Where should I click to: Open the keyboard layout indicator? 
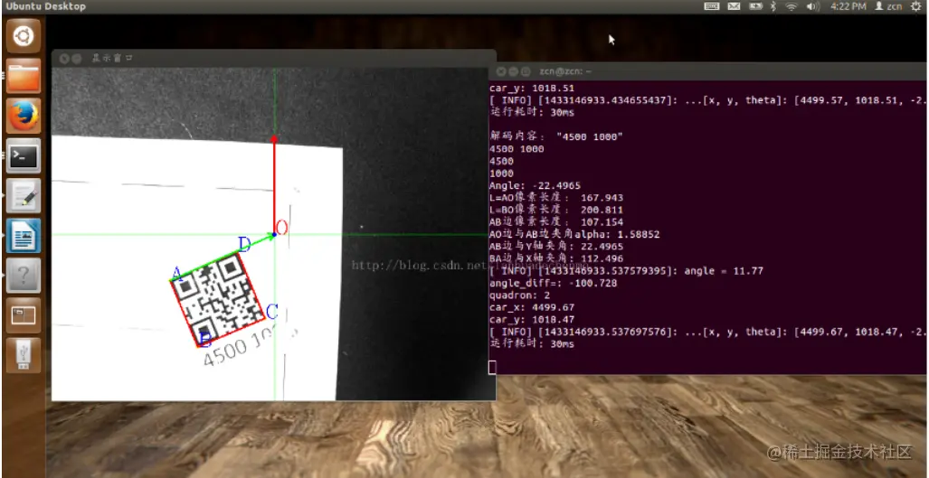pos(712,6)
